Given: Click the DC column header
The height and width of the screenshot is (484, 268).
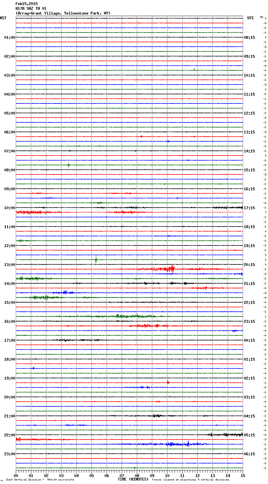Looking at the screenshot, I should point(262,17).
